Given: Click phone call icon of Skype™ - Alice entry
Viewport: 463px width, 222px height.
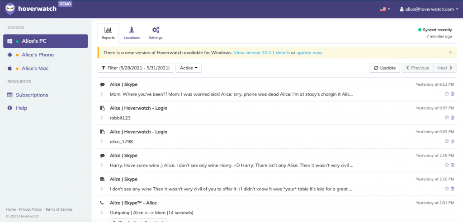Looking at the screenshot, I should (x=103, y=203).
